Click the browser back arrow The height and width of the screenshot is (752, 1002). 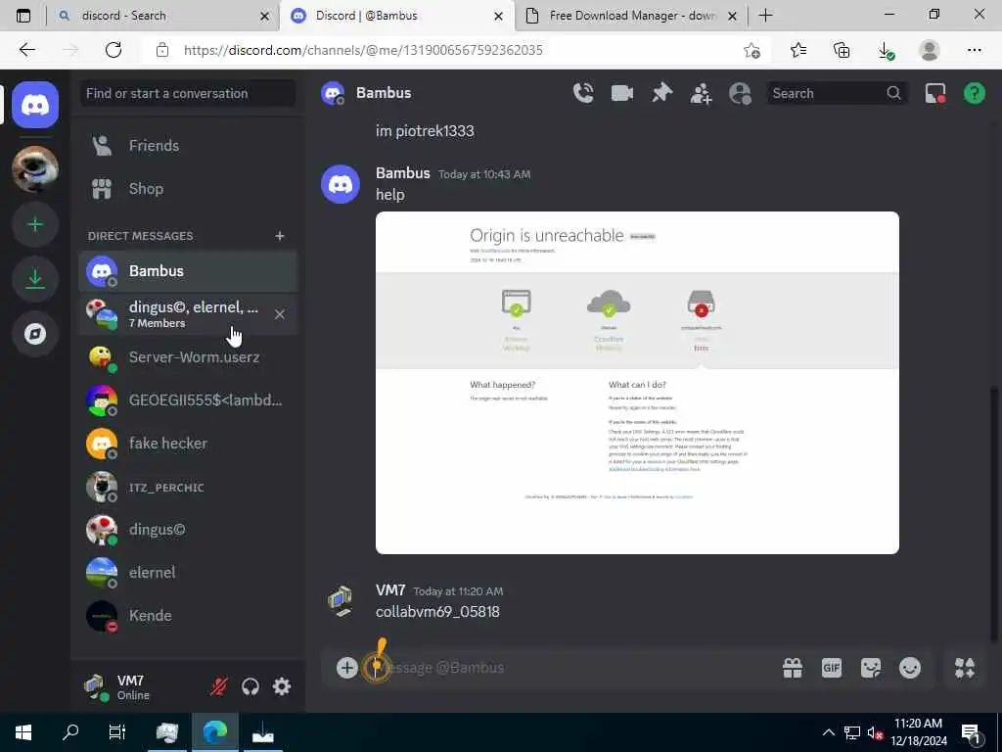(x=26, y=50)
